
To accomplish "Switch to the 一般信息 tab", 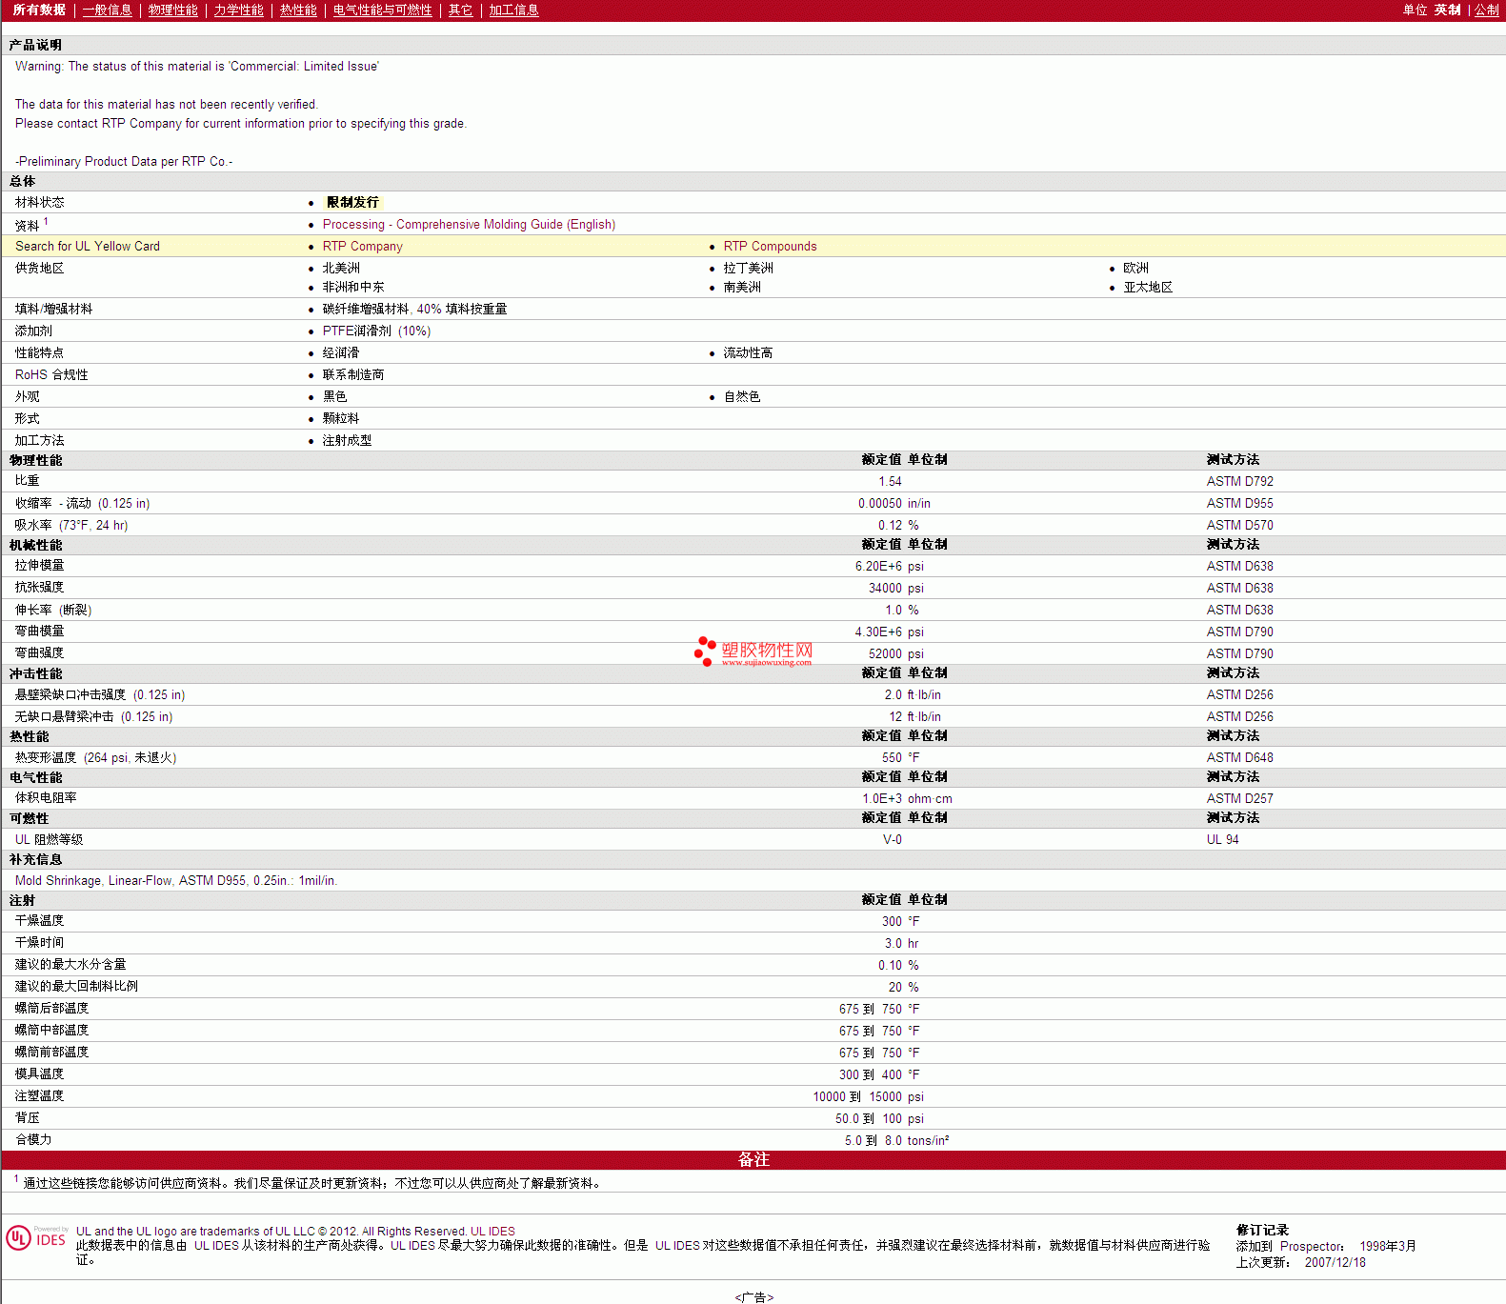I will (107, 10).
